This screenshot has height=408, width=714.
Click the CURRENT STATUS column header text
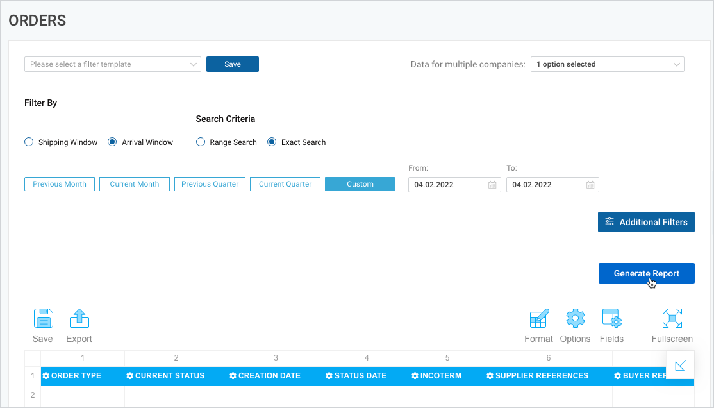coord(170,376)
